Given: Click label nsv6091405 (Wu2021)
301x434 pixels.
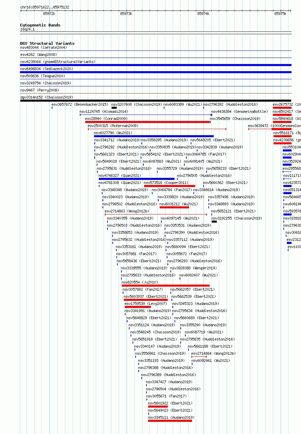Looking at the screenshot, I should [203, 161].
